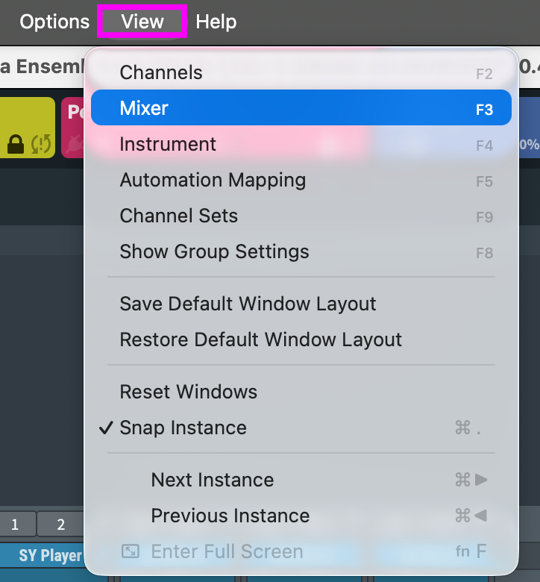Click the lock icon on yellow tile
The image size is (540, 582).
click(15, 143)
